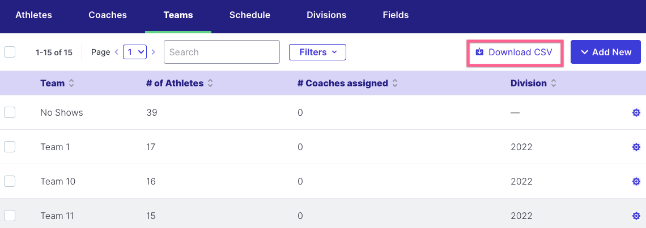Screen dimensions: 646x228
Task: Check the No Shows row checkbox
Action: 10,112
